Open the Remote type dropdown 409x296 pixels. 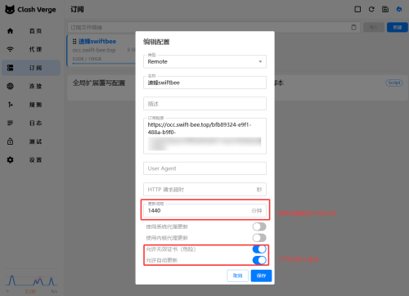[x=204, y=61]
